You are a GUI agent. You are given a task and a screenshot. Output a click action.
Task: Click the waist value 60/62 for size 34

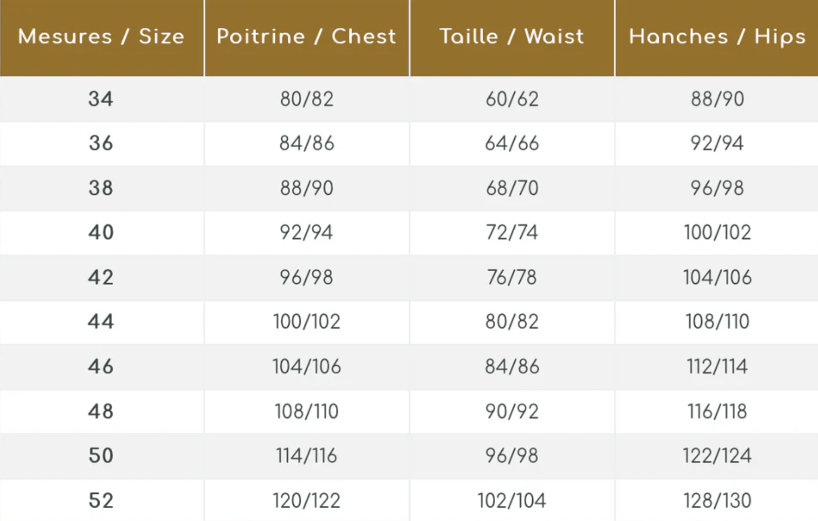coord(512,99)
